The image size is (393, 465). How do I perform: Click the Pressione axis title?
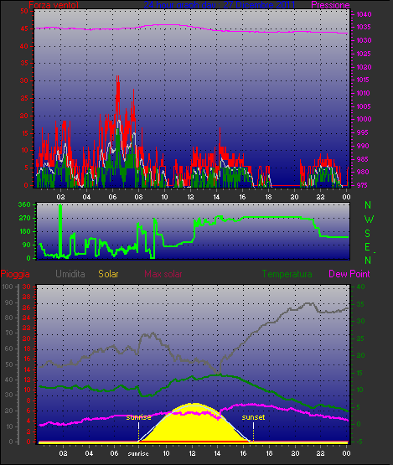[330, 5]
